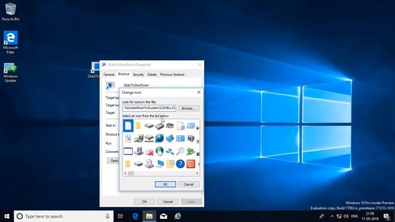Pick the green arrow drive icon

pyautogui.click(x=191, y=151)
